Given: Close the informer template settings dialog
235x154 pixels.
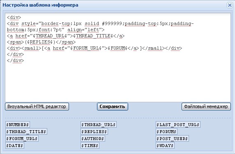Looking at the screenshot, I should 230,5.
